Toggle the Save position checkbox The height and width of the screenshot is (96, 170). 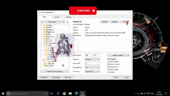[x=108, y=67]
